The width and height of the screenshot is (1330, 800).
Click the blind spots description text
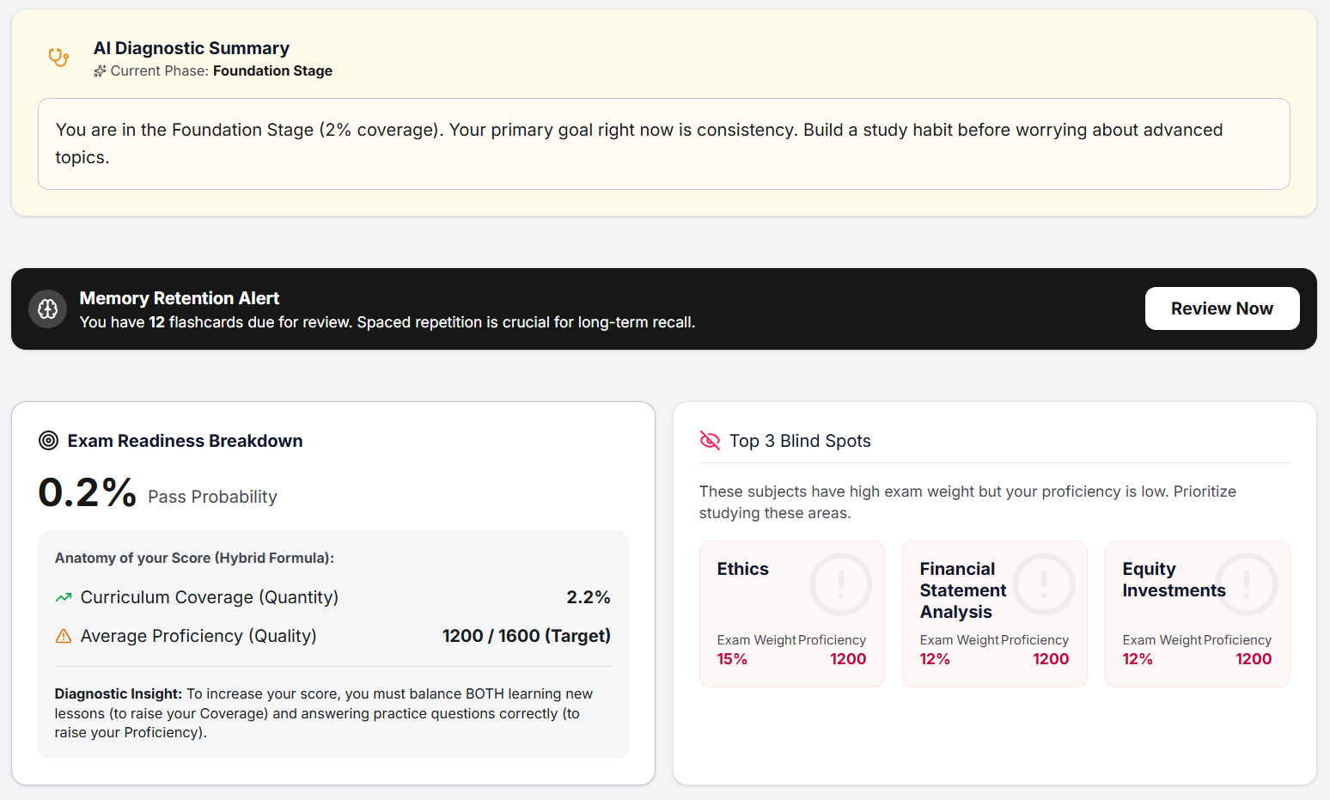[967, 502]
